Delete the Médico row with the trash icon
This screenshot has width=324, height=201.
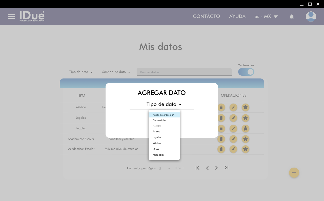(x=221, y=107)
